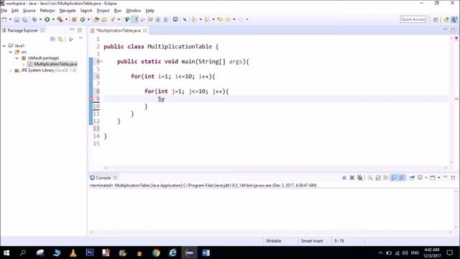Toggle Breadcrumb in the main toolbar
Screen dimensions: 460x259
pos(126,19)
